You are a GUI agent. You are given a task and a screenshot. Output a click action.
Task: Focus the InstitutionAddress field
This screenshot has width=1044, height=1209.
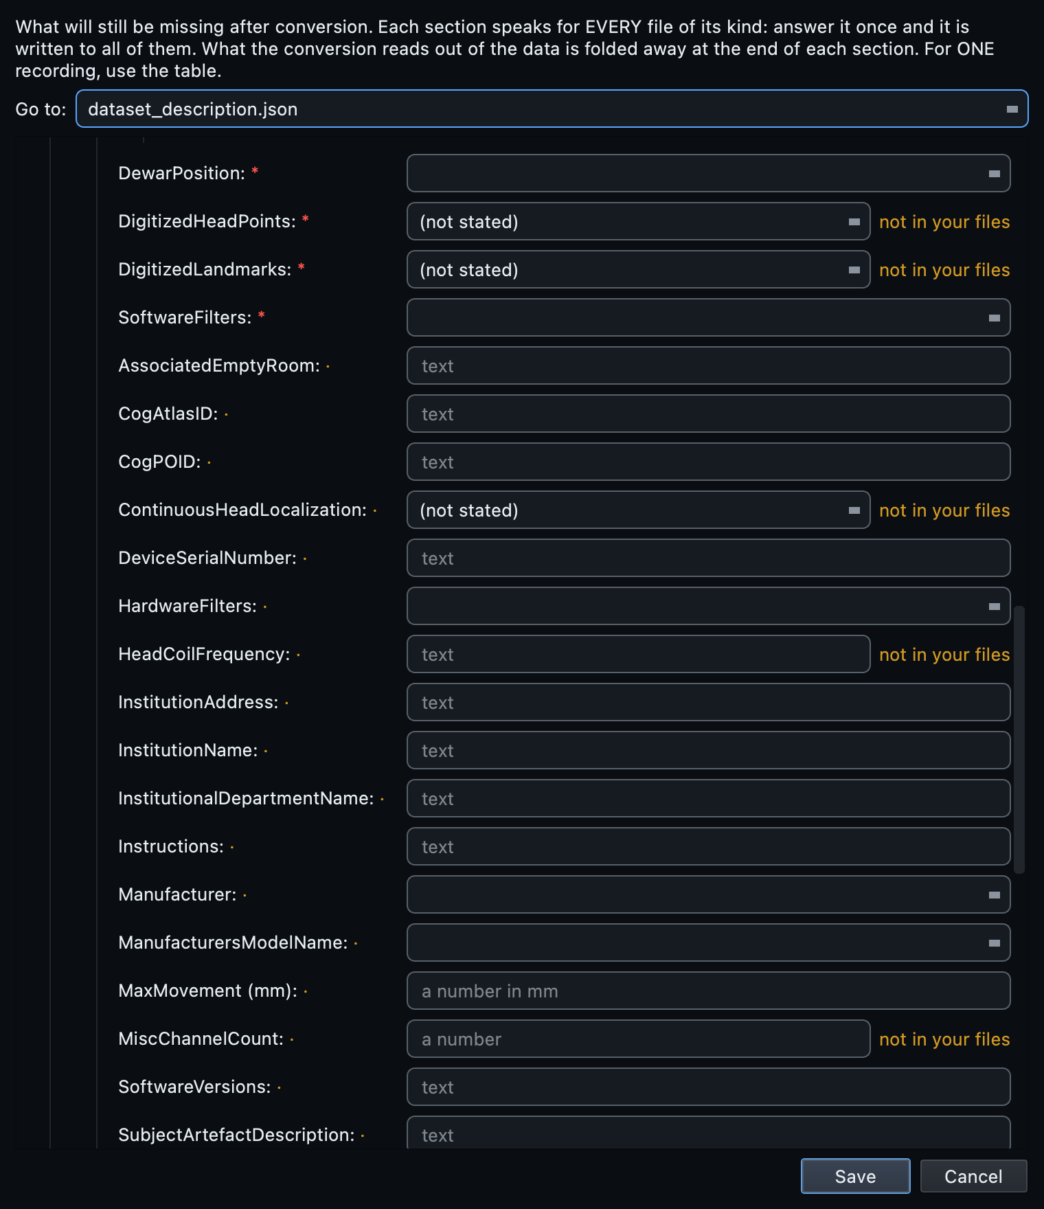(x=708, y=702)
